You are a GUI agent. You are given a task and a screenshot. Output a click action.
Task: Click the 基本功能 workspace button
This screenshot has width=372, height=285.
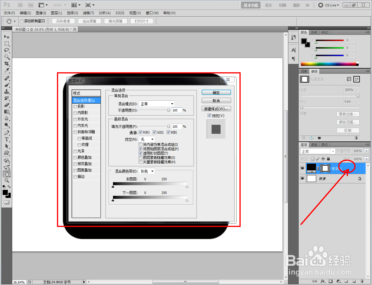(x=251, y=5)
